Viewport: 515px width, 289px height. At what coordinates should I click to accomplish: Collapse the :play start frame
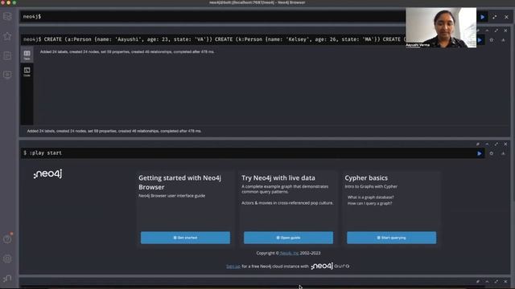pyautogui.click(x=487, y=144)
